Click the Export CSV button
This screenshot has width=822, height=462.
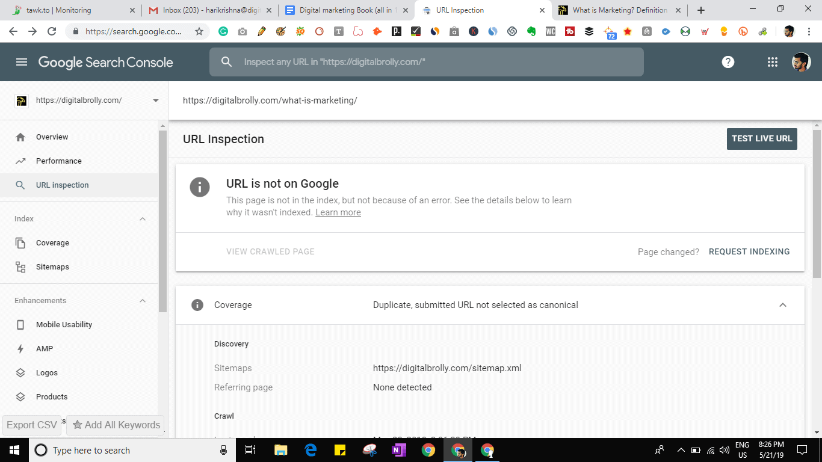point(32,425)
